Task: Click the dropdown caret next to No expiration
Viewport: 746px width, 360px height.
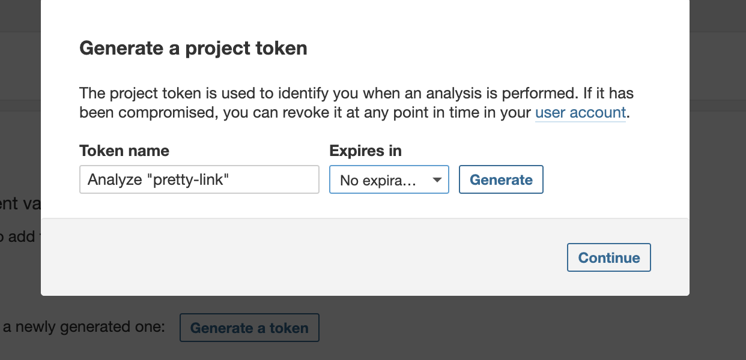Action: [x=437, y=180]
